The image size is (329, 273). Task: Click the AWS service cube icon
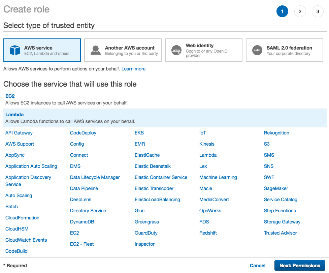point(15,50)
